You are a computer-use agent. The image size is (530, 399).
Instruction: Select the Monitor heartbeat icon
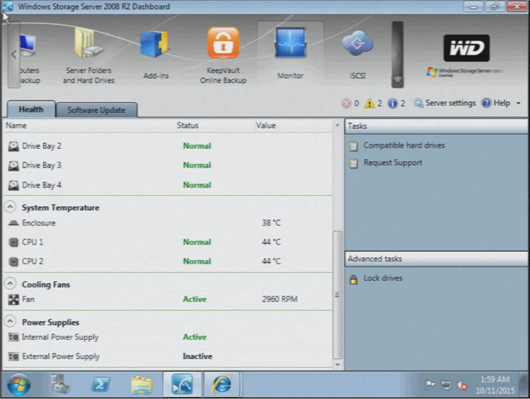point(290,44)
